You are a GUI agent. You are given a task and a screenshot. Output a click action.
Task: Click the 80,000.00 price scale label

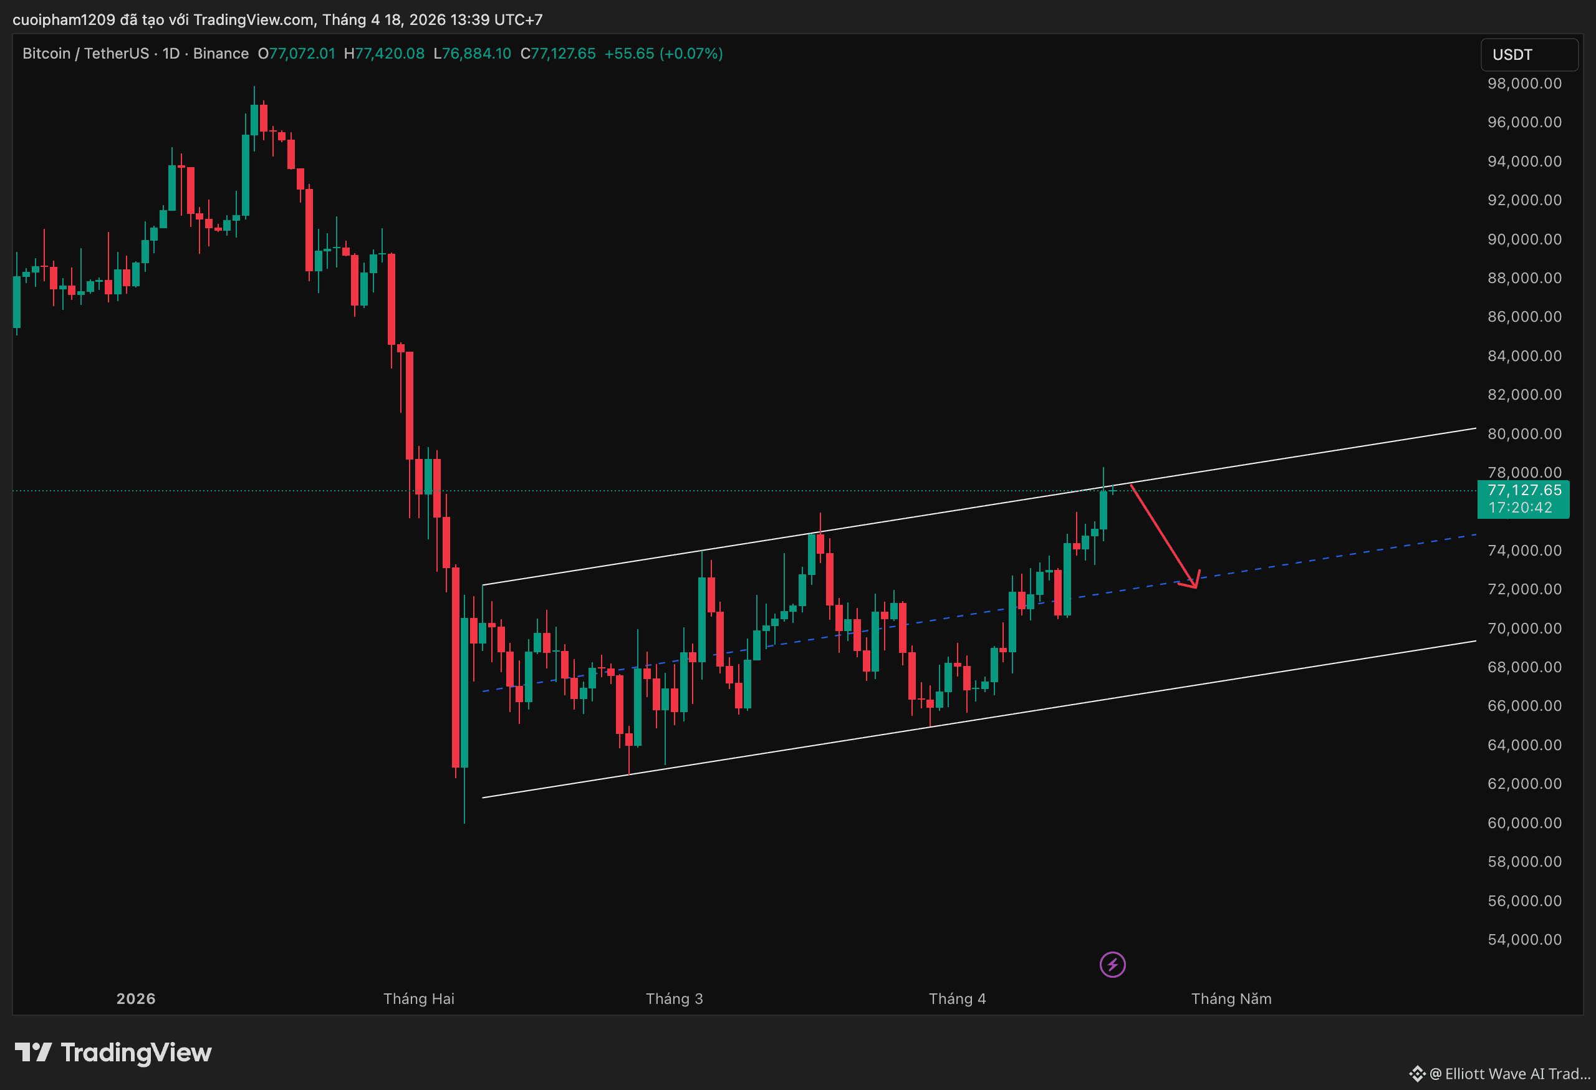point(1524,433)
